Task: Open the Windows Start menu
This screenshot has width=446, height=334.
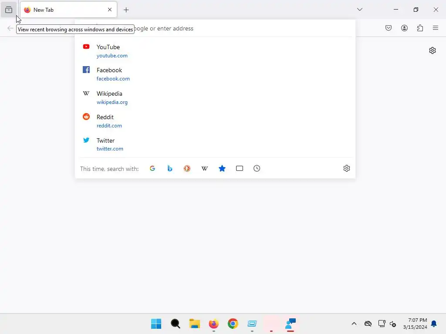Action: pyautogui.click(x=156, y=324)
